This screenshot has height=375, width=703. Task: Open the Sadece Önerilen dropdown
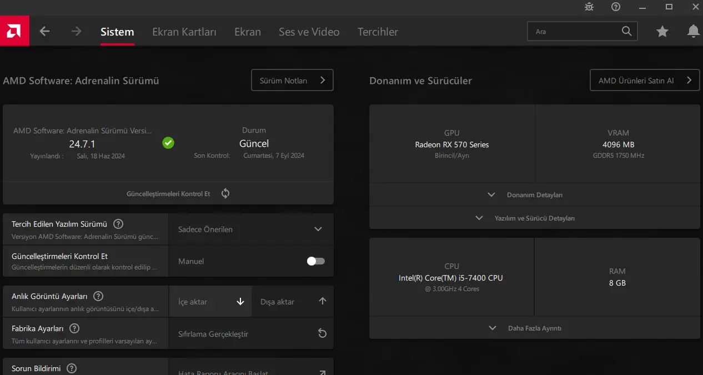click(251, 229)
